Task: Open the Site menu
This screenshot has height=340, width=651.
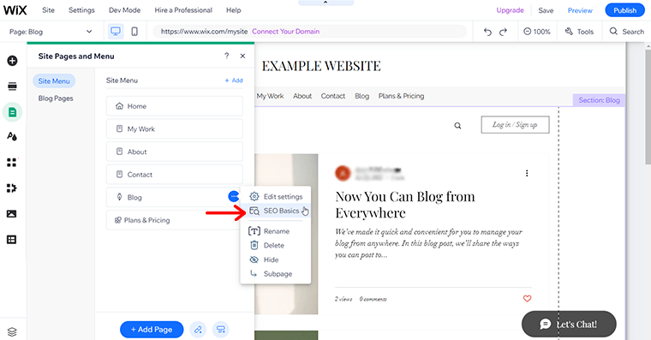Action: tap(48, 10)
